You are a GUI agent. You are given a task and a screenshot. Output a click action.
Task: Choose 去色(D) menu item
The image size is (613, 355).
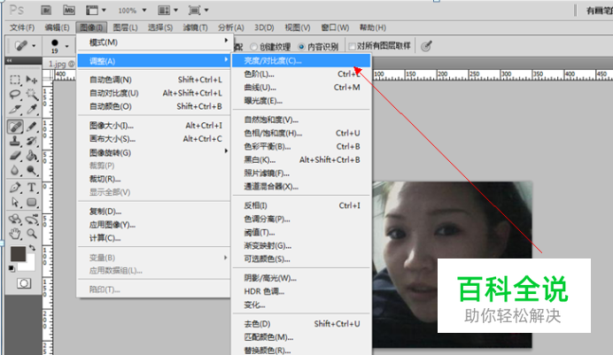[x=301, y=324]
